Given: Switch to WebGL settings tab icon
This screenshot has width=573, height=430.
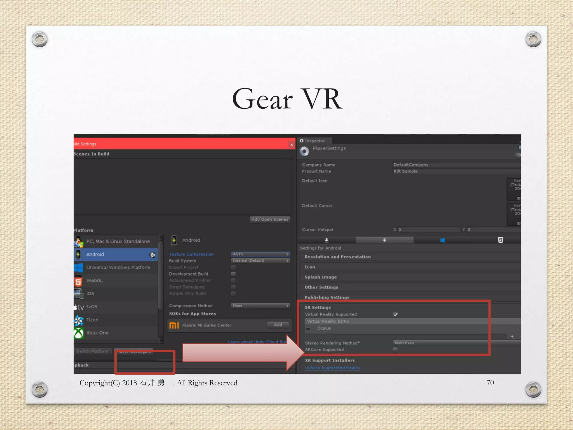Looking at the screenshot, I should click(x=501, y=240).
